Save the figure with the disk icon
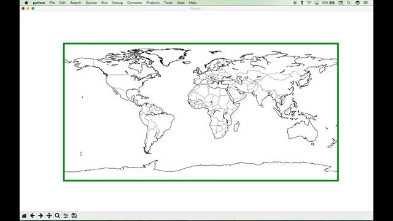 click(74, 215)
